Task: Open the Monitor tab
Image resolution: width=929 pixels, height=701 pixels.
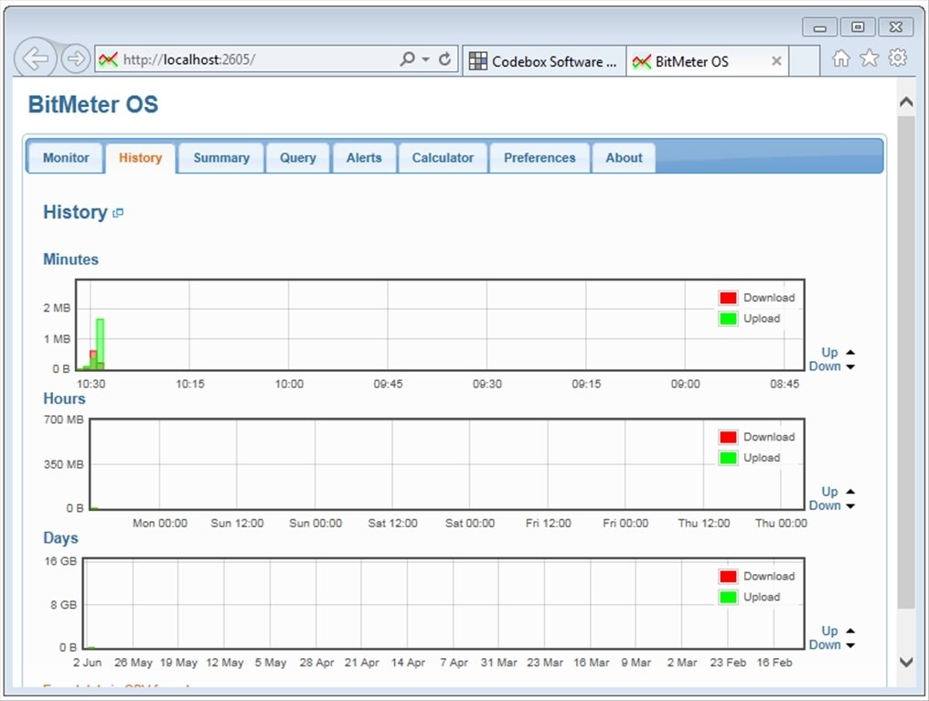Action: 66,158
